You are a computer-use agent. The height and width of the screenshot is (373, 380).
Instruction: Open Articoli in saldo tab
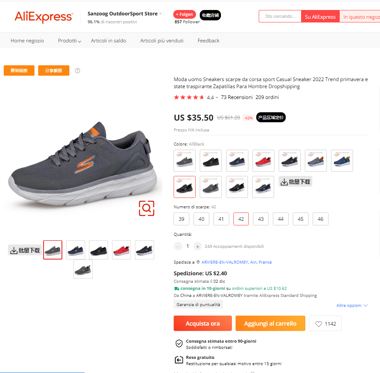click(x=108, y=41)
